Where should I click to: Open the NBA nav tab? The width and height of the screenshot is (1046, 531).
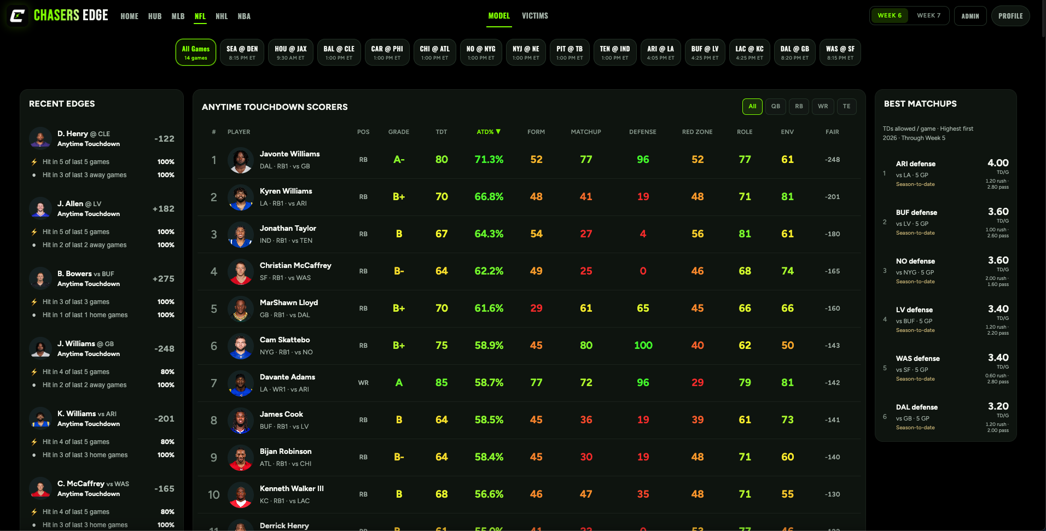244,16
